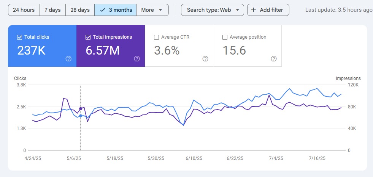Click help icon on Average CTR card

click(x=205, y=59)
